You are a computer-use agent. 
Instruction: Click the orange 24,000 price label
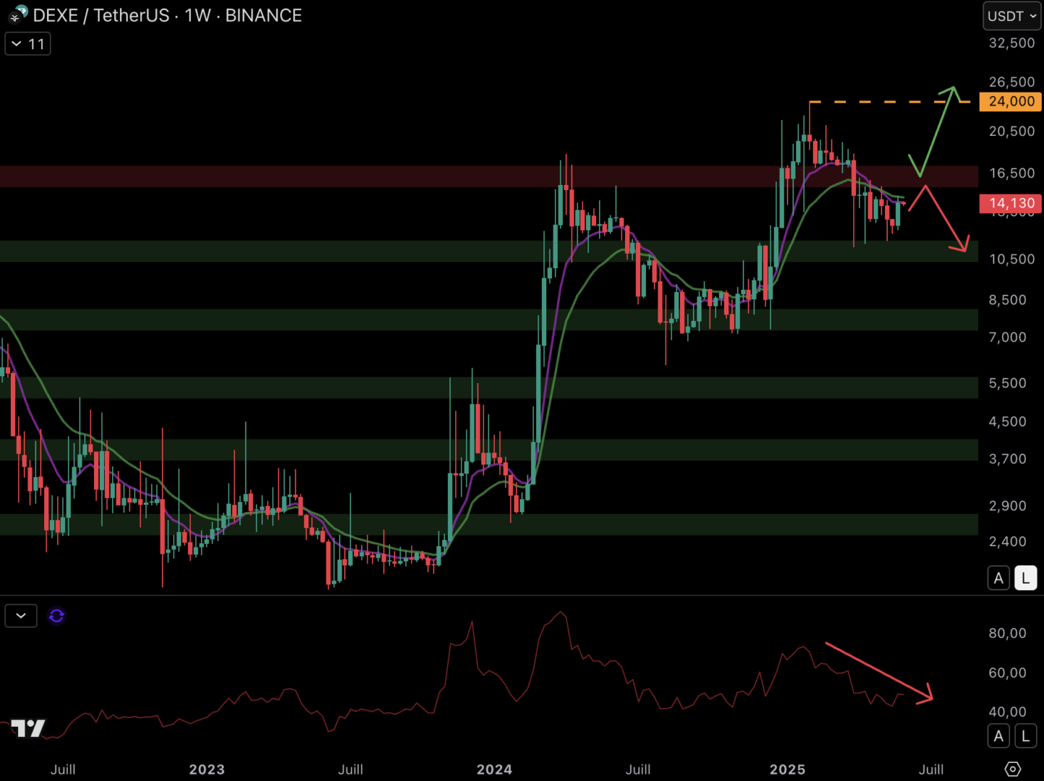[1010, 101]
